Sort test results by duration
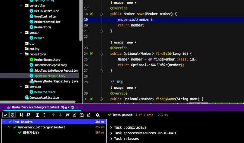Screen dimensions: 244x143 pyautogui.click(x=29, y=115)
